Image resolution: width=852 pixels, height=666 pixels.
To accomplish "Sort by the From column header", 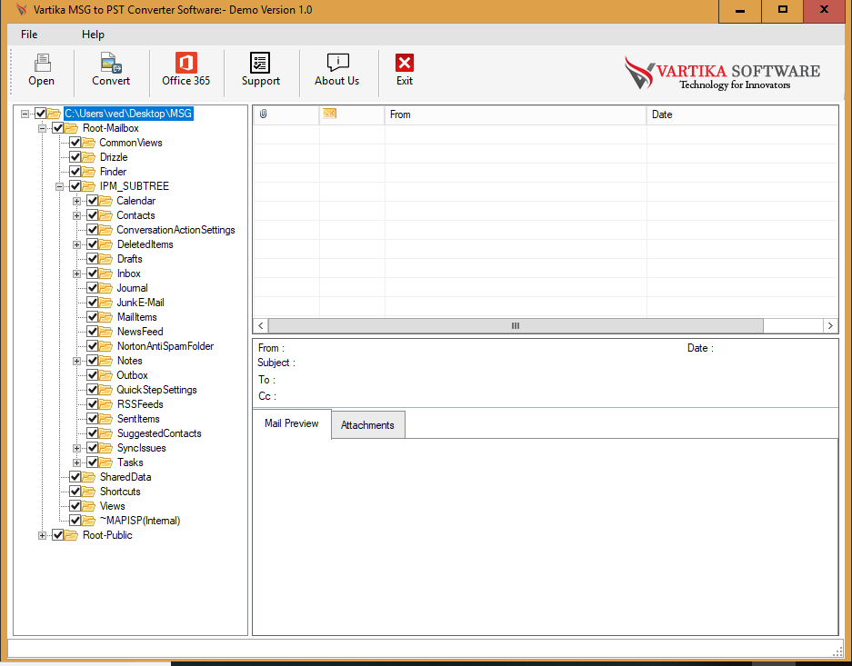I will click(x=516, y=114).
